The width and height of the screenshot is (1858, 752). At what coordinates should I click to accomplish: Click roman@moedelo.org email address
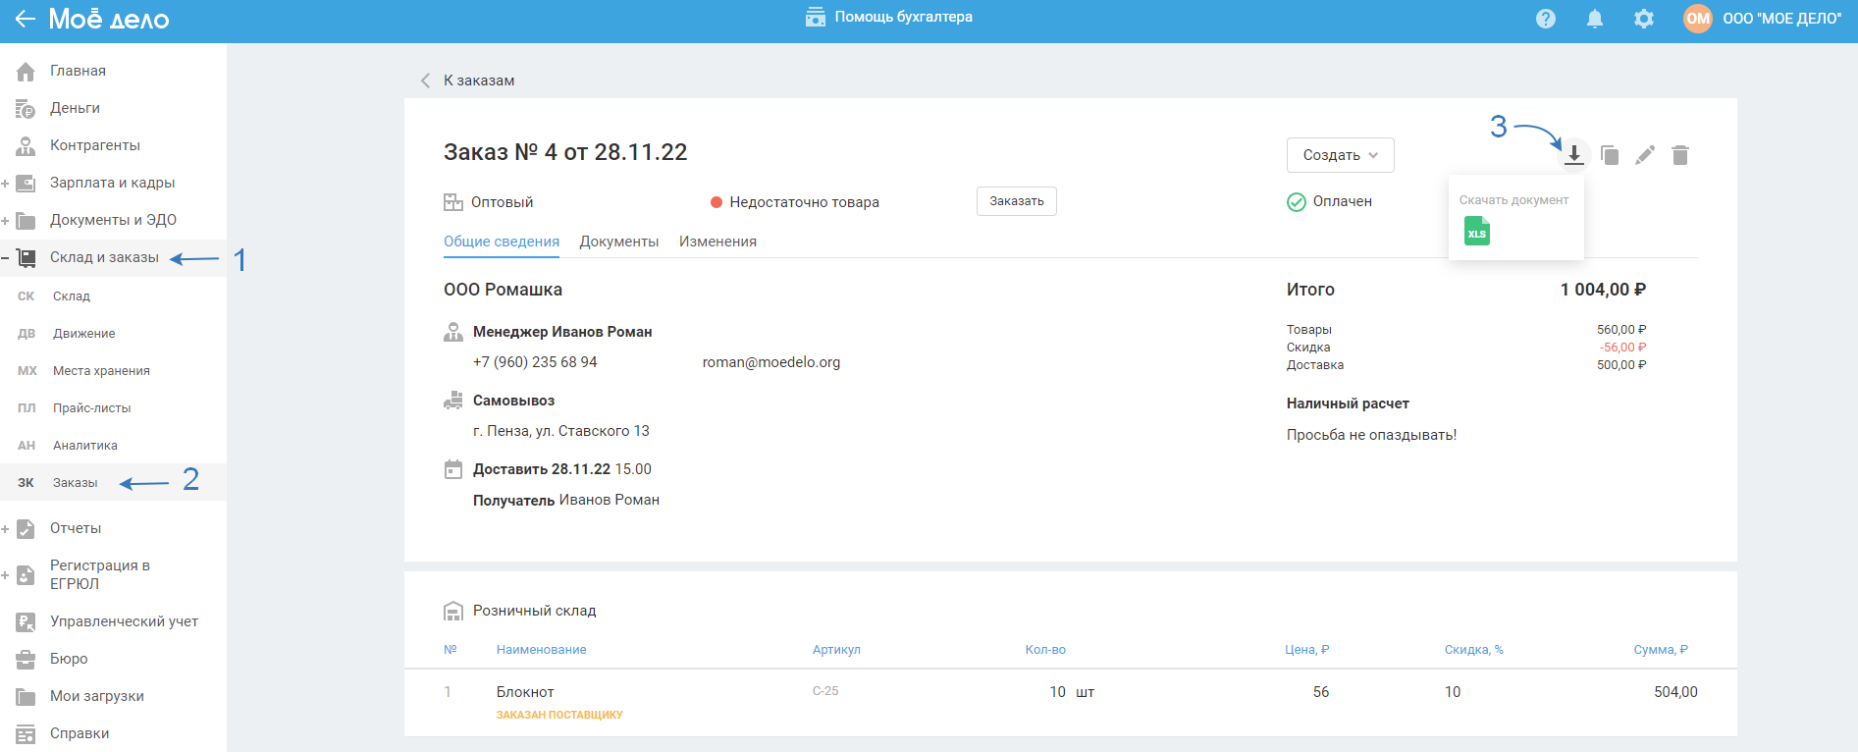coord(770,362)
